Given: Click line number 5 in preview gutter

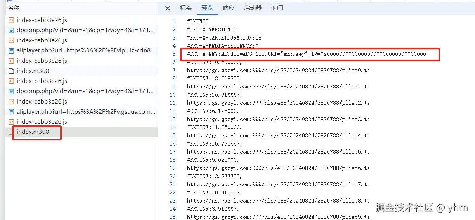Looking at the screenshot, I should point(174,54).
